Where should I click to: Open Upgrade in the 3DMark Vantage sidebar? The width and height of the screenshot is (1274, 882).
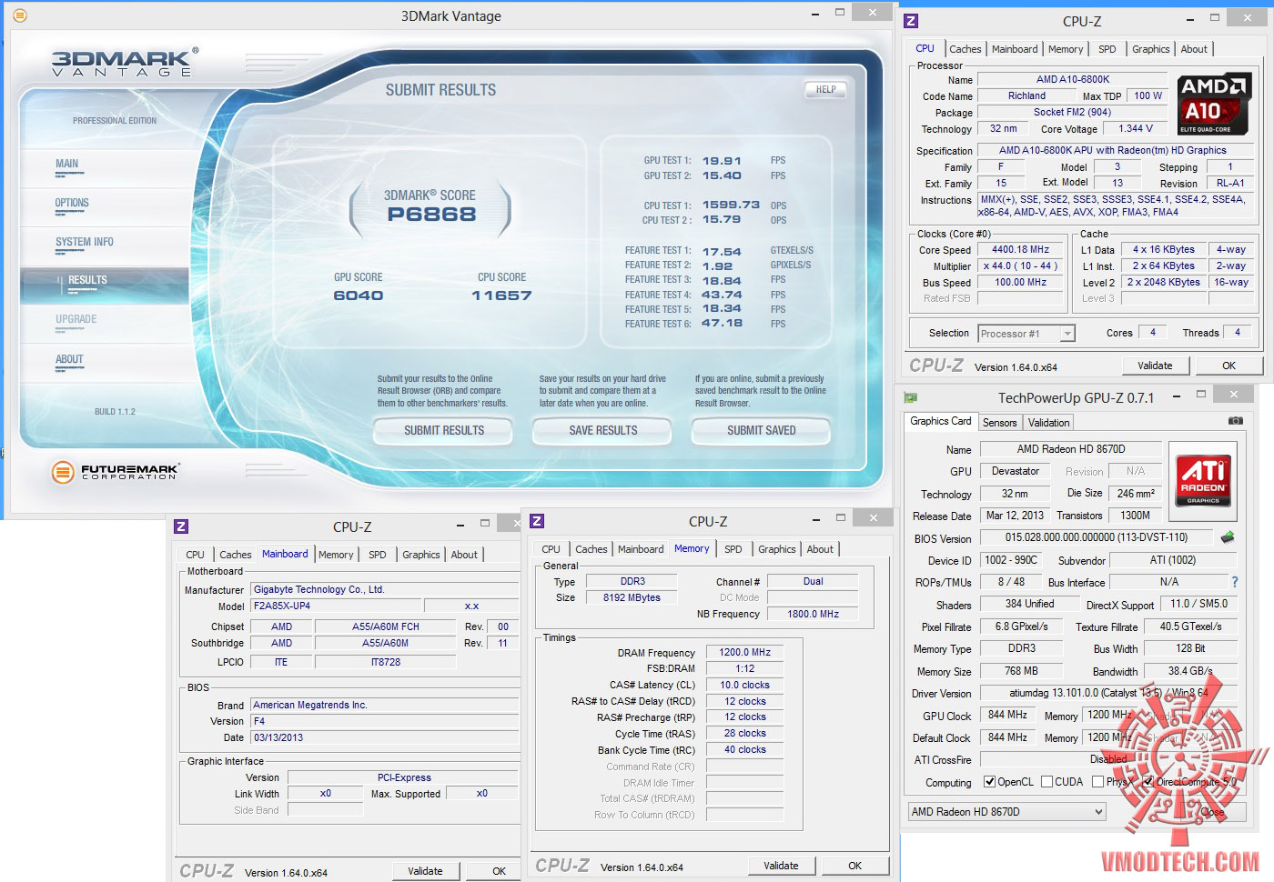(76, 320)
